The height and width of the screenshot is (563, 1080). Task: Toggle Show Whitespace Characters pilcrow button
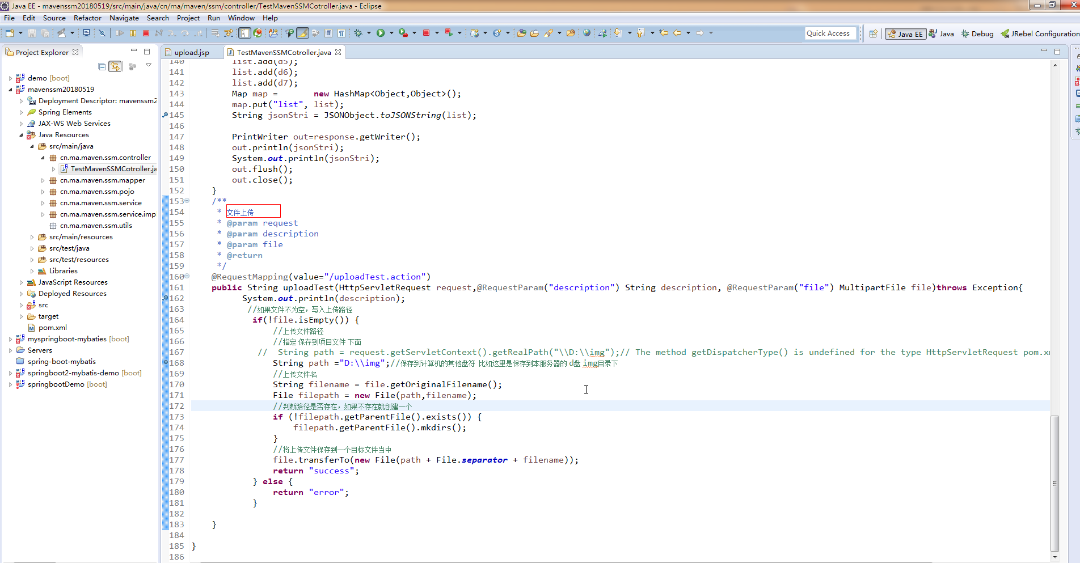pos(341,33)
